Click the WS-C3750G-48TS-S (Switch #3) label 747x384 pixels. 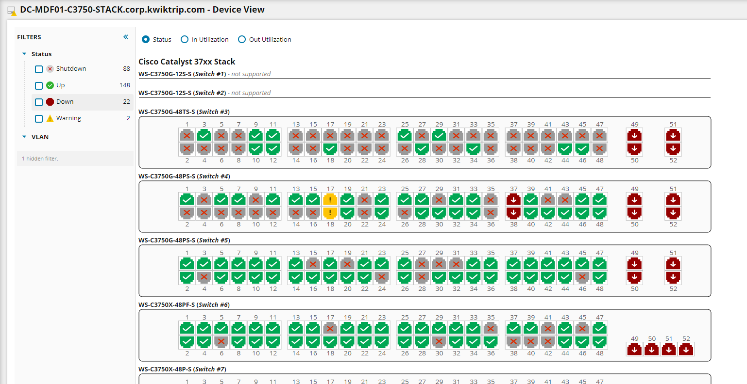[184, 112]
